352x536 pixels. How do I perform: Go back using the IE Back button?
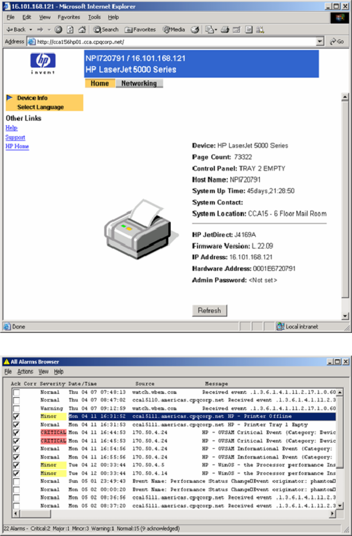(16, 30)
